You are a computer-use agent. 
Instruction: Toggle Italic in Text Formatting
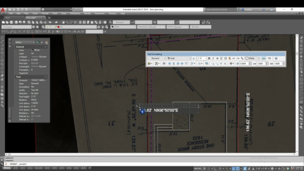click(213, 58)
